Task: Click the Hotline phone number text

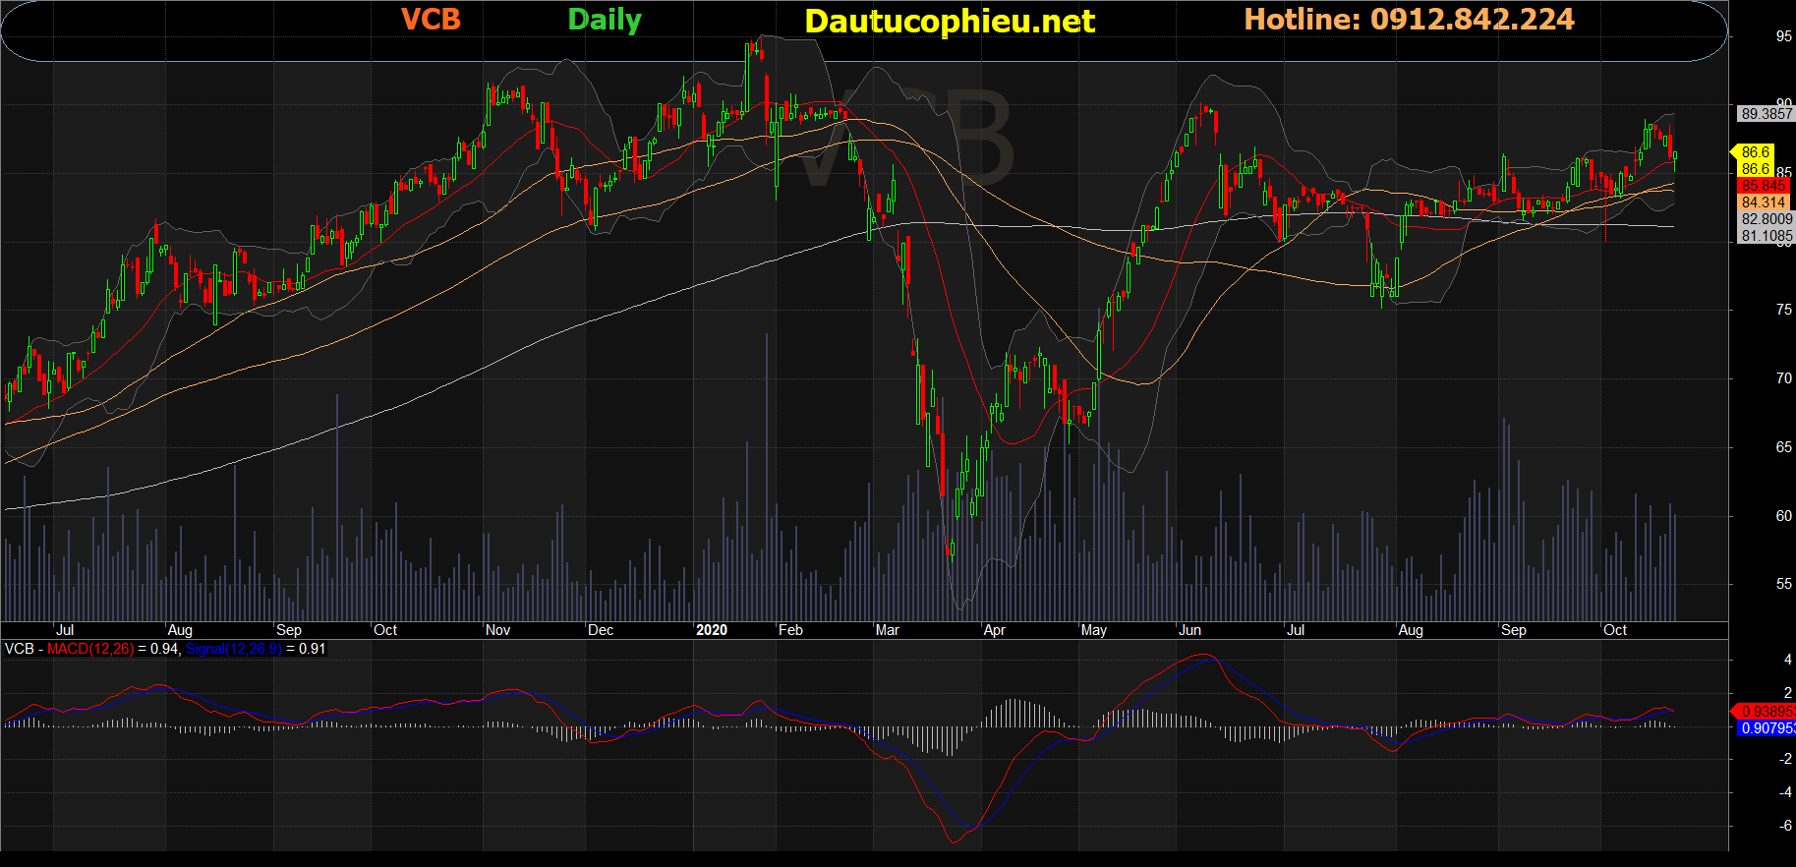Action: click(x=1409, y=20)
